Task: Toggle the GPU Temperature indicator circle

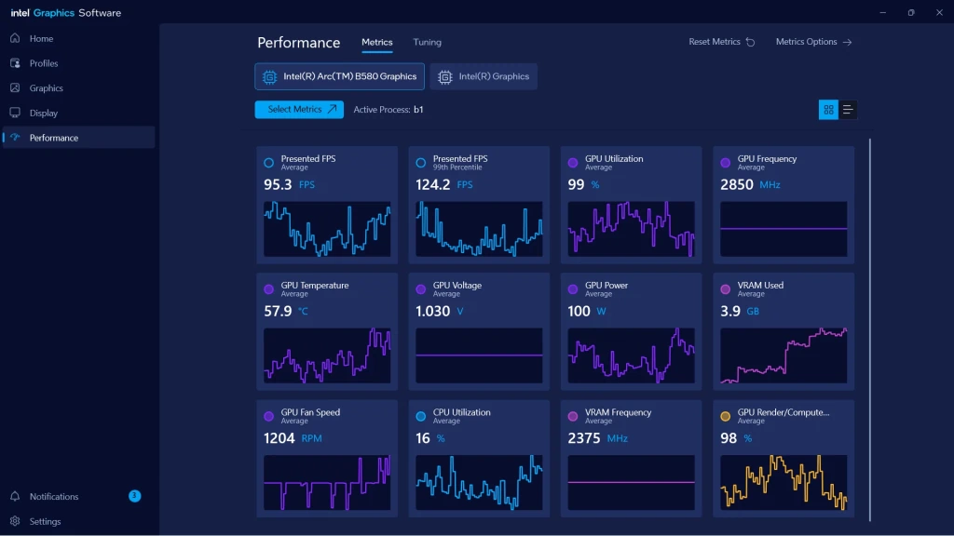Action: 269,289
